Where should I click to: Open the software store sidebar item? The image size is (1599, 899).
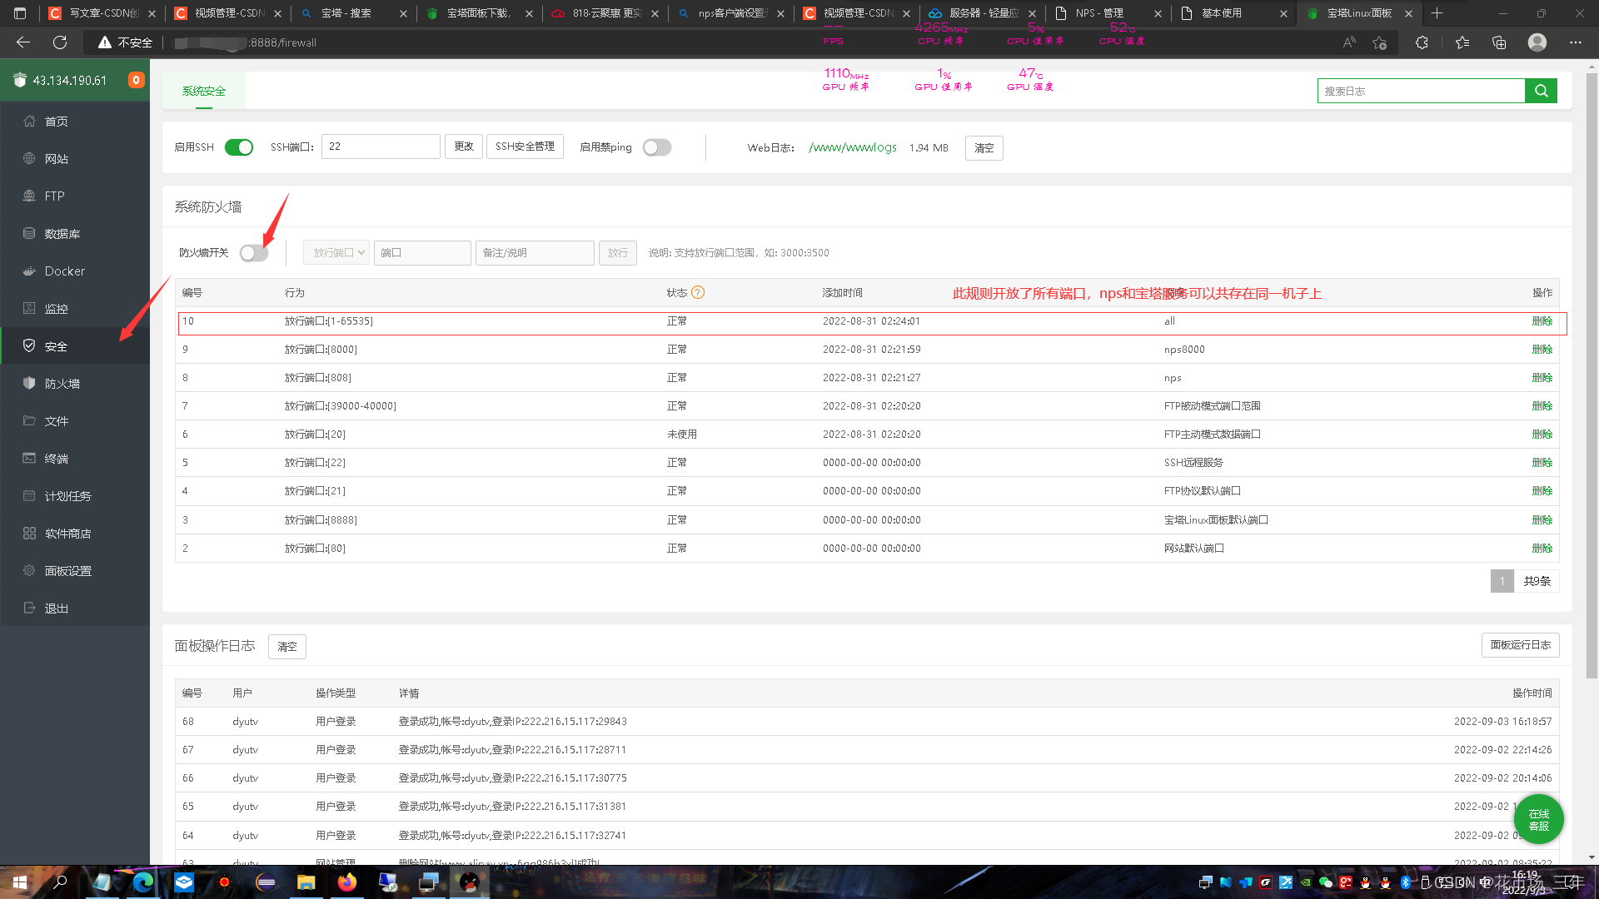pos(67,534)
